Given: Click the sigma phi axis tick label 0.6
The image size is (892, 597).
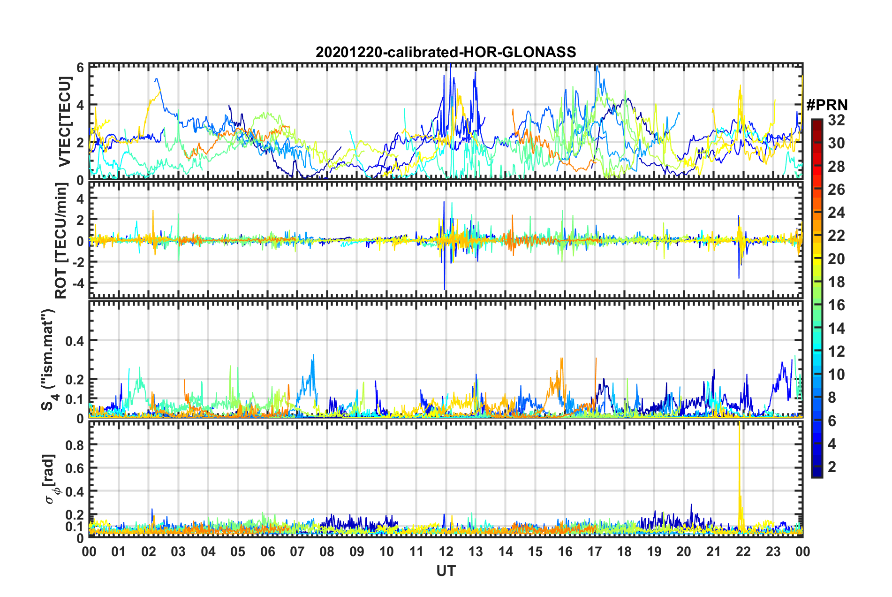Looking at the screenshot, I should [75, 468].
